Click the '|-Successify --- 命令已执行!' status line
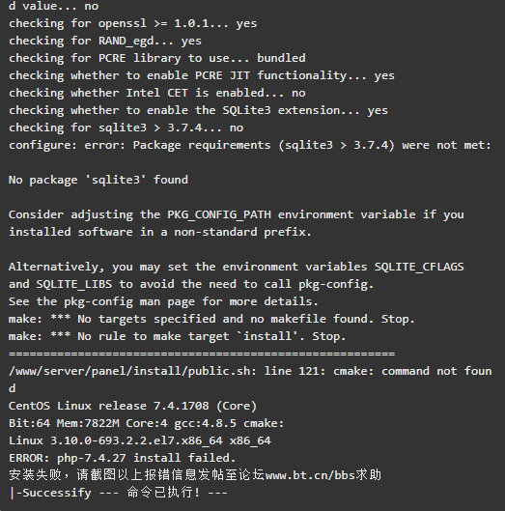The image size is (505, 511). [x=118, y=493]
